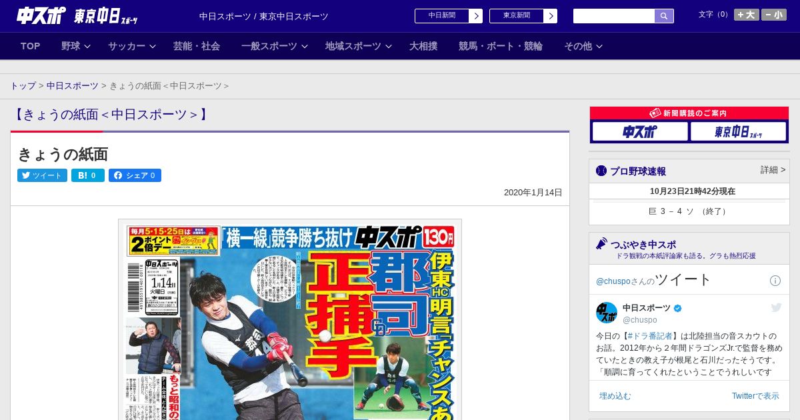800x420 pixels.
Task: Open 大相撲 section
Action: [423, 46]
